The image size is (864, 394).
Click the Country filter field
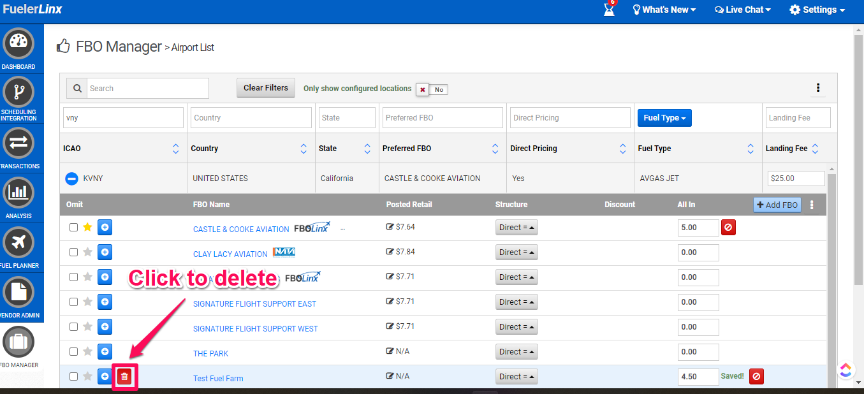[251, 117]
